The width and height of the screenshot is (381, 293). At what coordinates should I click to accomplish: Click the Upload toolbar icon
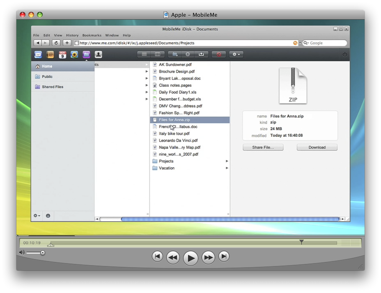[188, 55]
